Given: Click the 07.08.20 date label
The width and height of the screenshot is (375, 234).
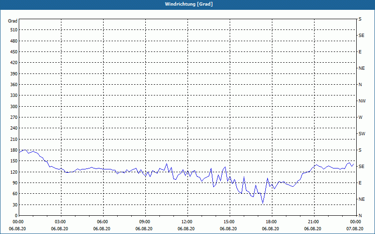Looking at the screenshot, I should point(355,229).
